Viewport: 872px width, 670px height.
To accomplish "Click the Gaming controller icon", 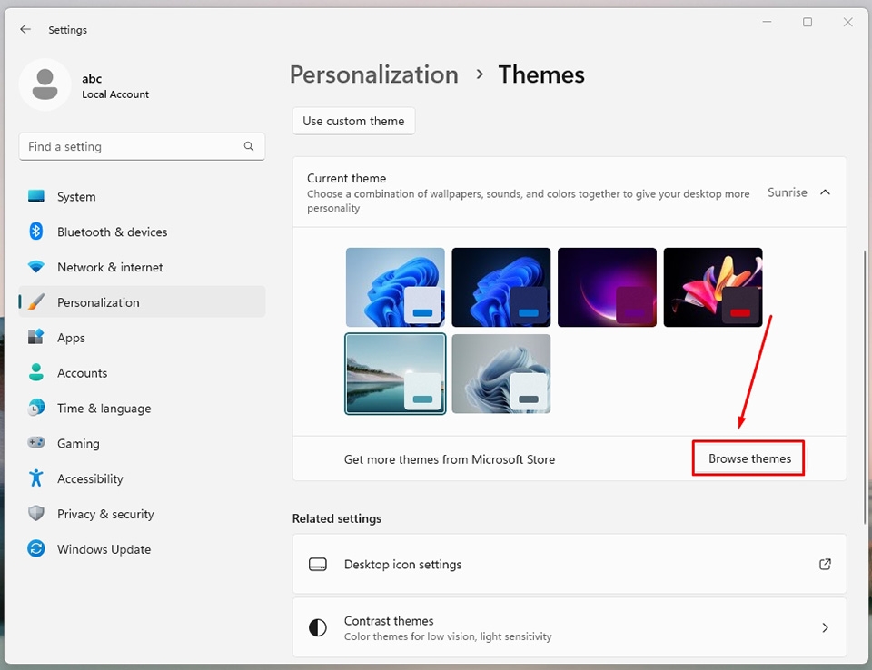I will click(x=36, y=443).
